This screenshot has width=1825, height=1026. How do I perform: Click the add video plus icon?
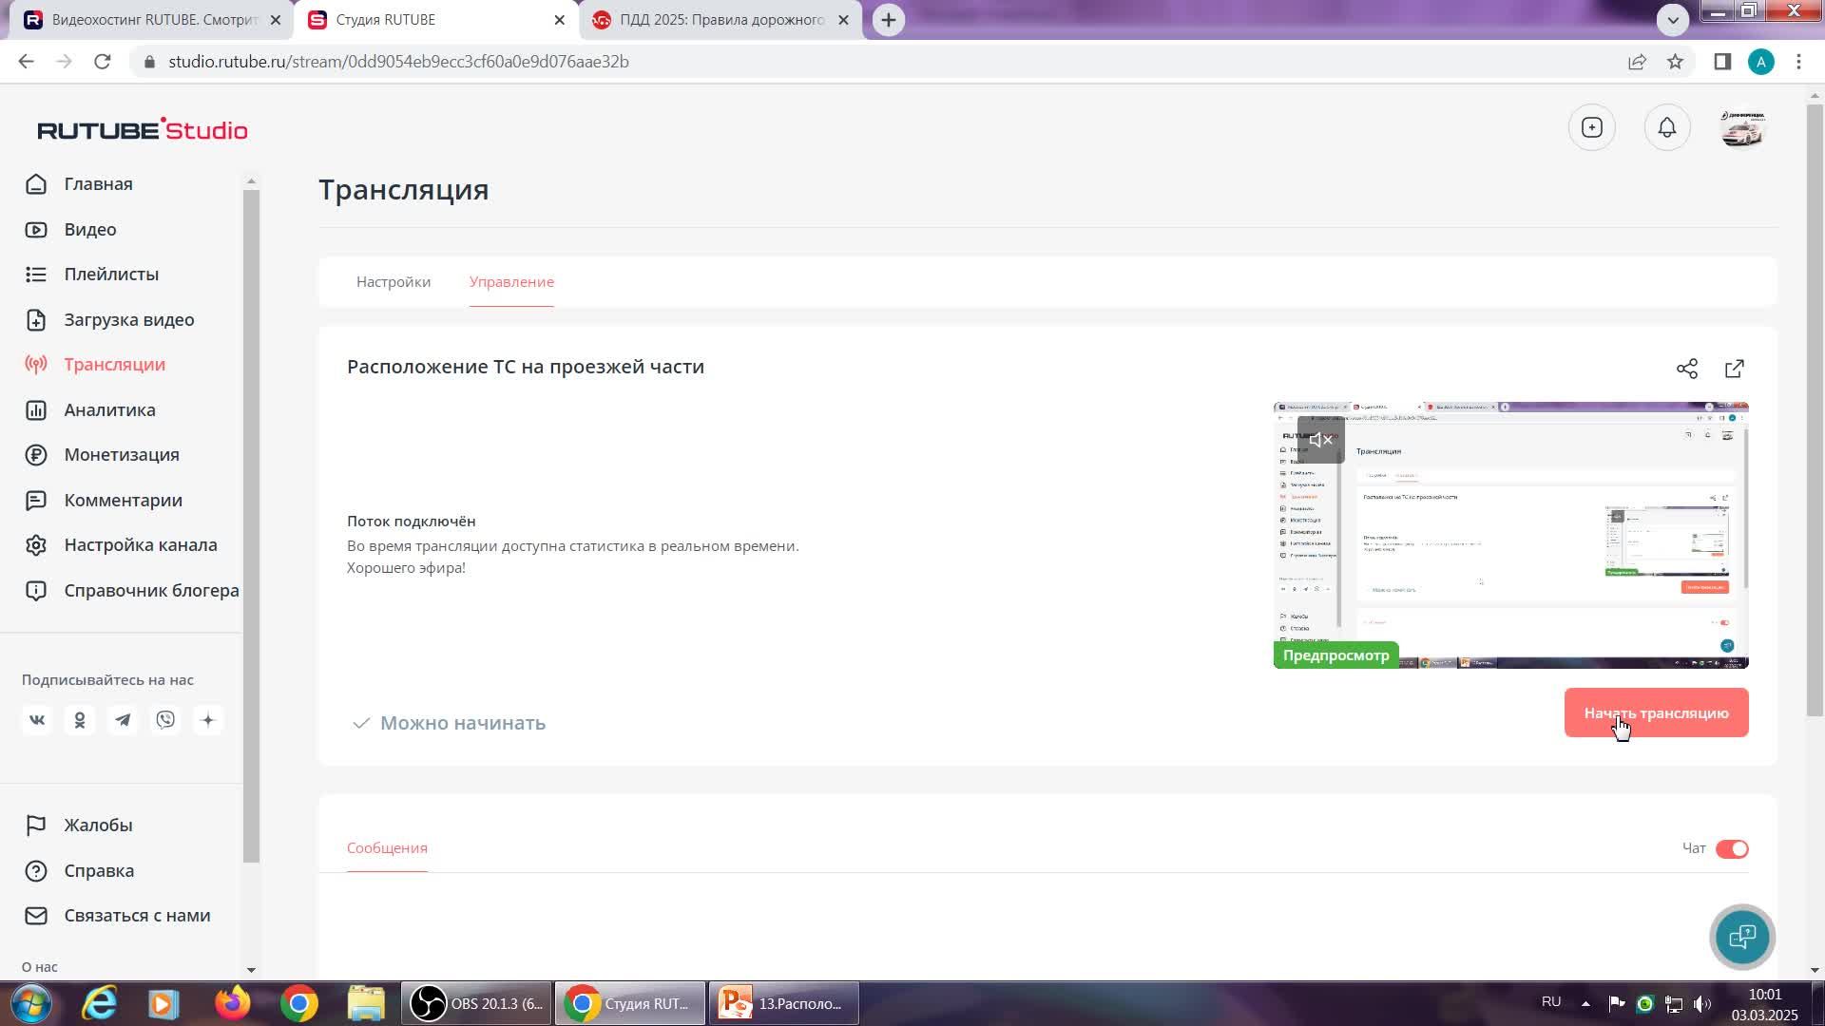[1592, 127]
